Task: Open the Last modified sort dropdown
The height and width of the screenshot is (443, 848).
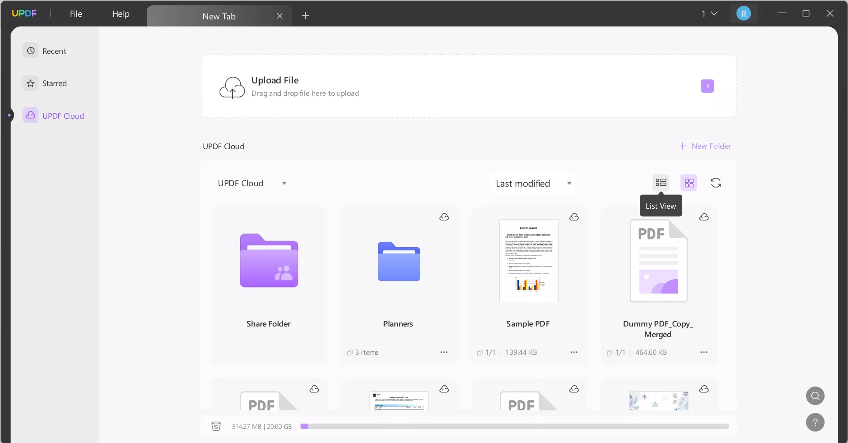Action: click(533, 183)
